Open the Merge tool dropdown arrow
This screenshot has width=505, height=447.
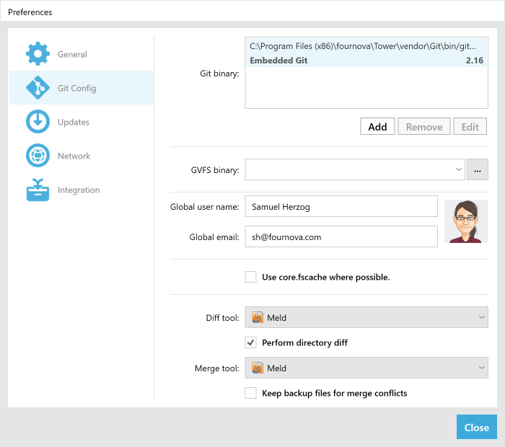pos(481,368)
